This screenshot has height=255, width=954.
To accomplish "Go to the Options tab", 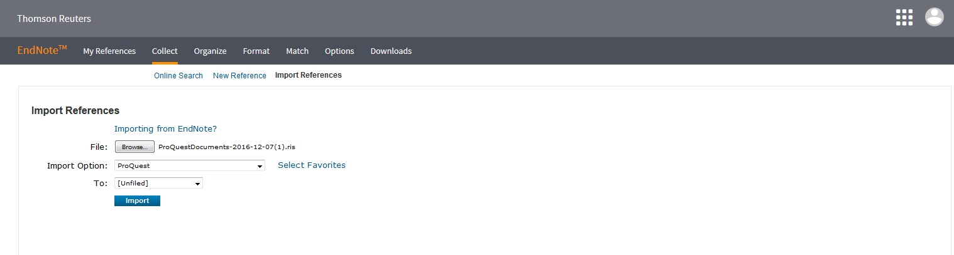I will [339, 51].
